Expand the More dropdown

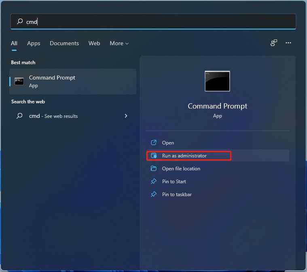pyautogui.click(x=119, y=43)
